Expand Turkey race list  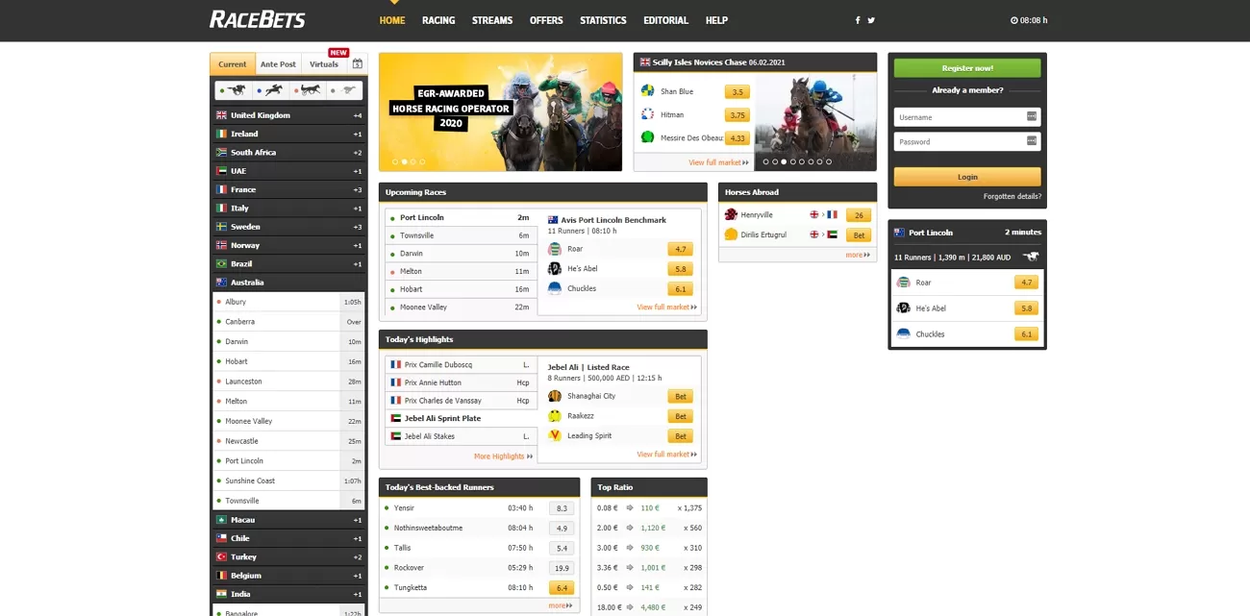pyautogui.click(x=288, y=556)
